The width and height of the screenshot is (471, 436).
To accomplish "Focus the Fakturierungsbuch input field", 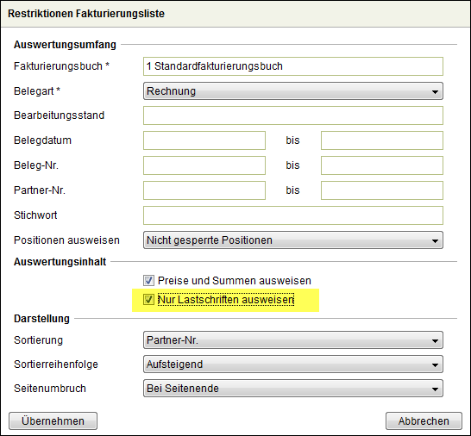I will (x=293, y=66).
